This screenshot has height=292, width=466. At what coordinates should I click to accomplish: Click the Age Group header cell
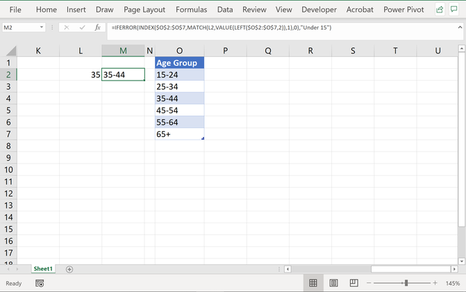coord(179,63)
